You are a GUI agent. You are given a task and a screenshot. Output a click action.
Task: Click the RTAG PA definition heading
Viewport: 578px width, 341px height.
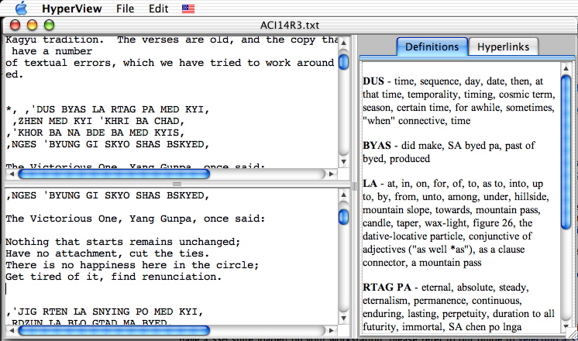(x=387, y=288)
